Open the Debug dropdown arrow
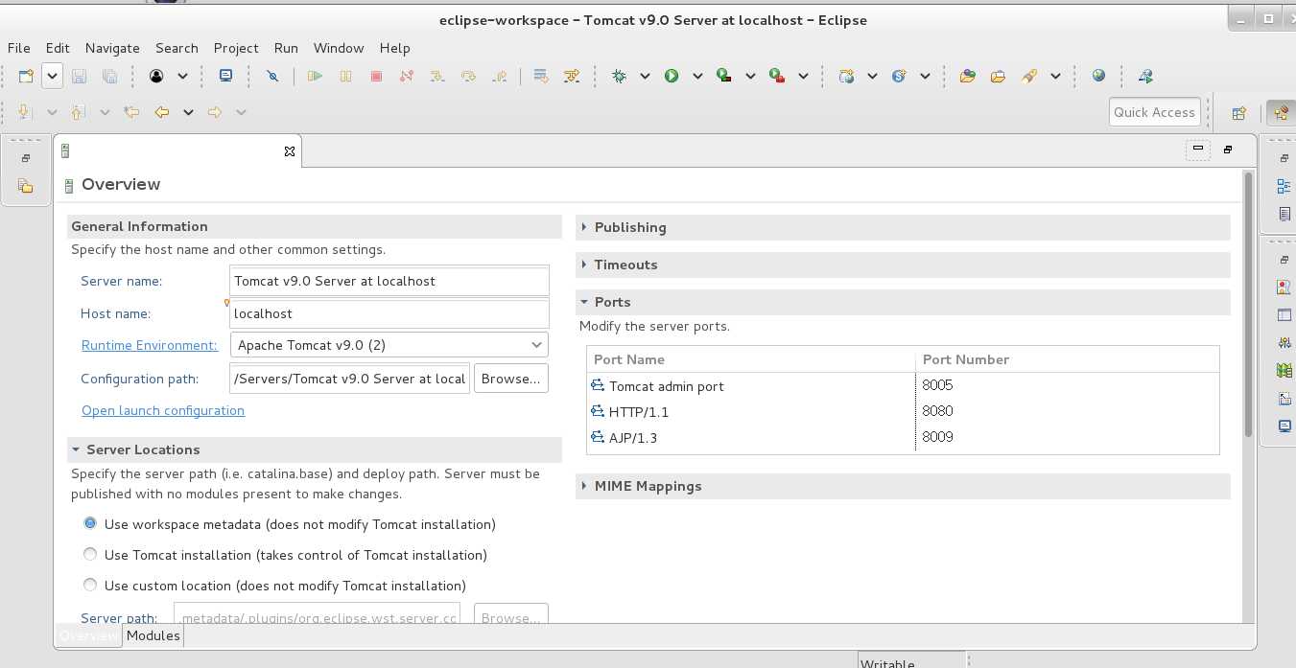Viewport: 1296px width, 668px height. [645, 76]
